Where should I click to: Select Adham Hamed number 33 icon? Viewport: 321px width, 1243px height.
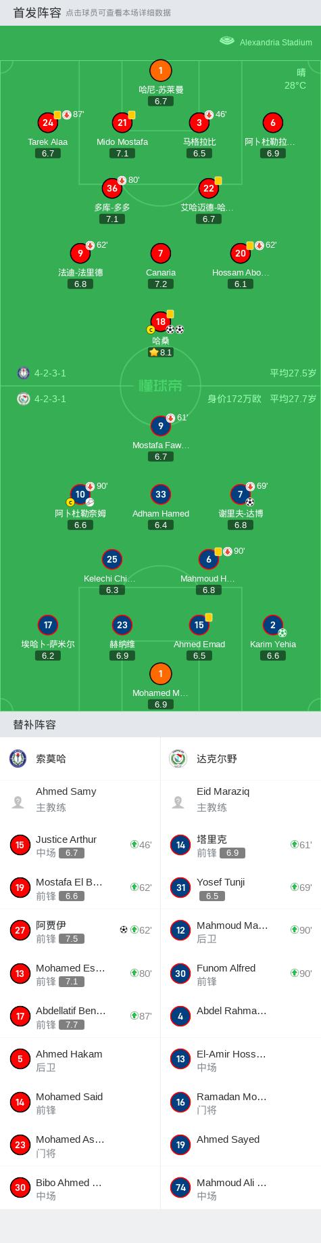coord(160,494)
